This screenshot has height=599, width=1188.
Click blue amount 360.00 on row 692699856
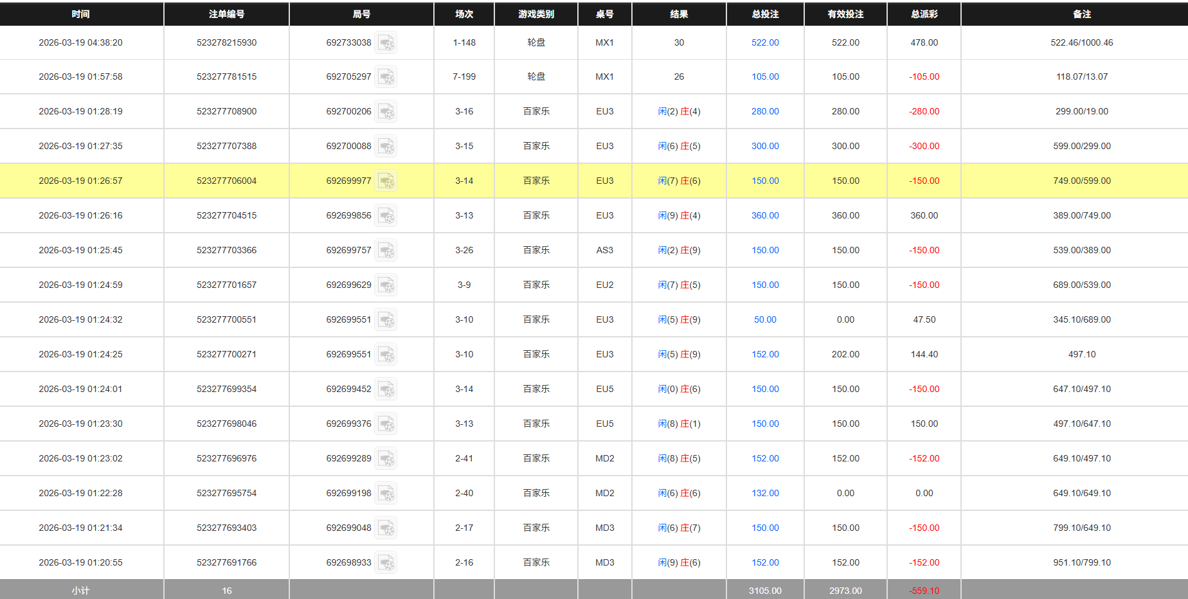764,215
